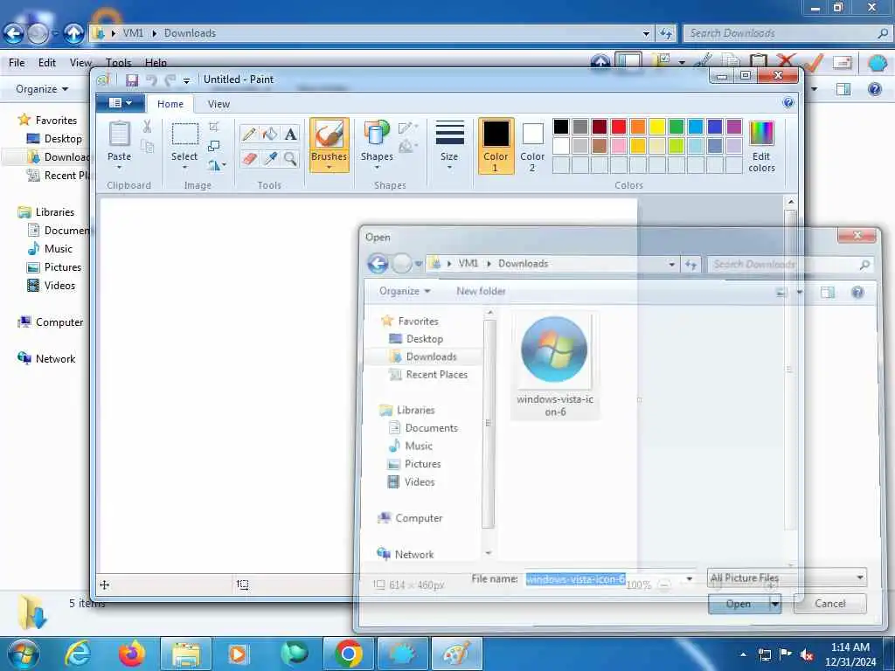Select the Magnifier tool in Paint
Image resolution: width=895 pixels, height=671 pixels.
click(x=290, y=158)
